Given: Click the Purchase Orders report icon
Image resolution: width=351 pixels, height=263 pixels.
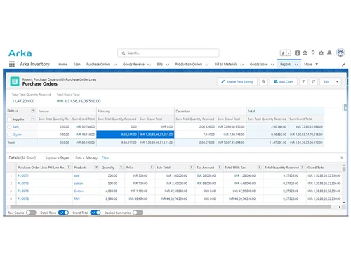Looking at the screenshot, I should 15,81.
